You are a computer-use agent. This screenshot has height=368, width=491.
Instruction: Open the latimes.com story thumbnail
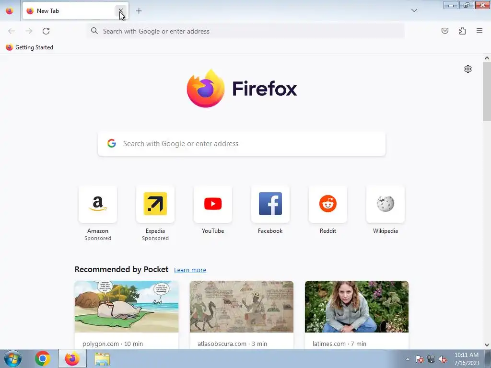[357, 307]
